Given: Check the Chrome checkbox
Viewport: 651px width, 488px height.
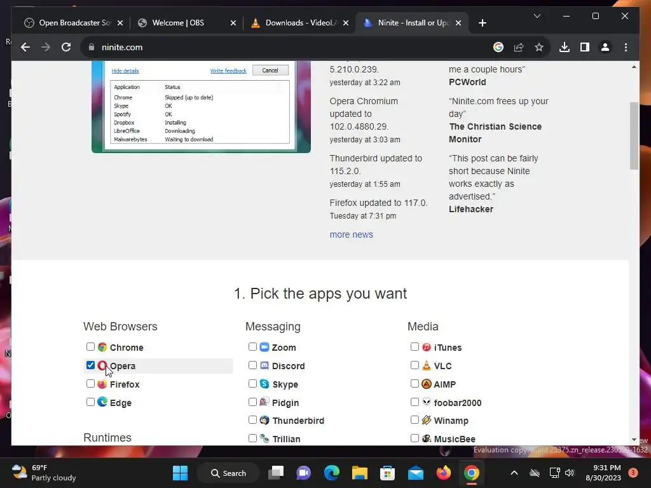Looking at the screenshot, I should 90,346.
